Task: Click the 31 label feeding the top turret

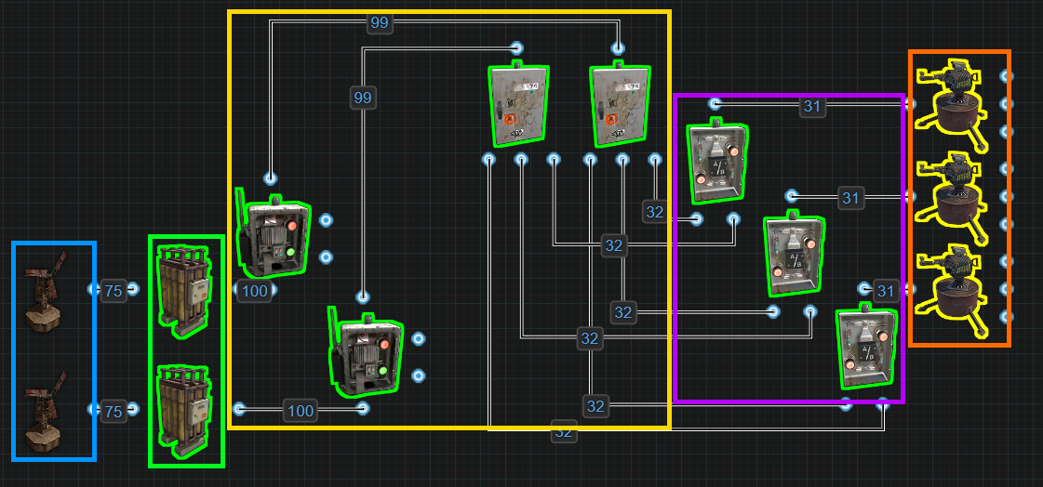Action: pyautogui.click(x=812, y=107)
